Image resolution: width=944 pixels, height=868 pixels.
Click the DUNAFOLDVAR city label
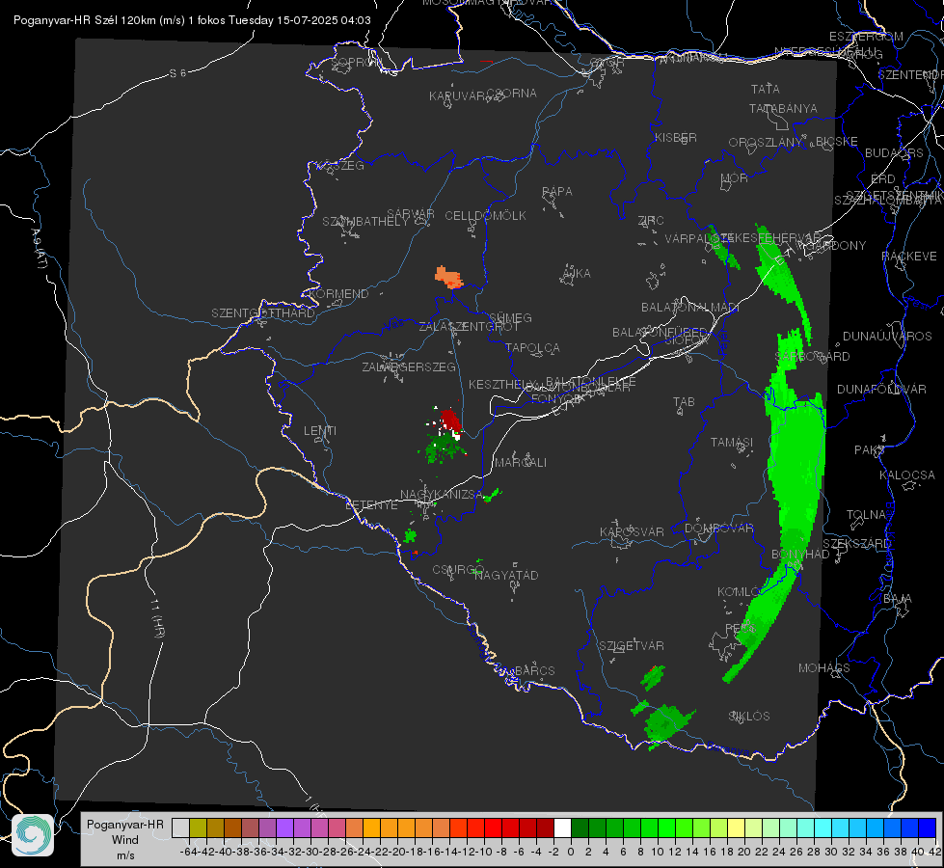coord(881,389)
